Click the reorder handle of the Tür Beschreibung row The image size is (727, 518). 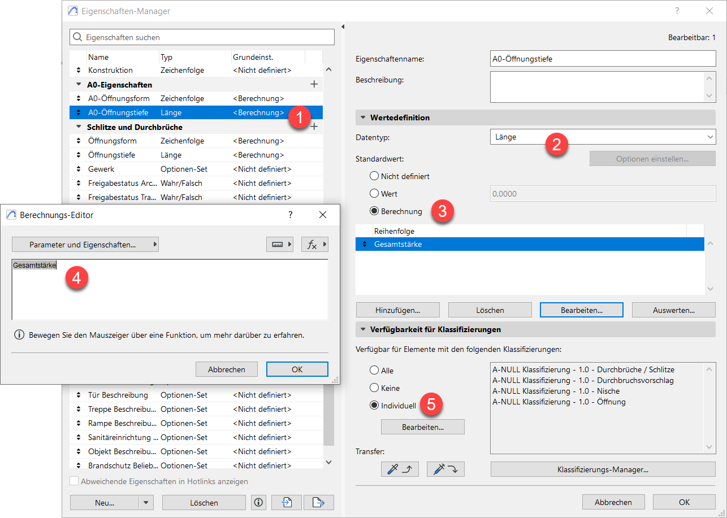[78, 395]
